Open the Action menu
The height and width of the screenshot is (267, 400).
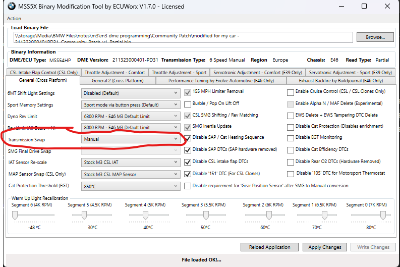tap(14, 18)
